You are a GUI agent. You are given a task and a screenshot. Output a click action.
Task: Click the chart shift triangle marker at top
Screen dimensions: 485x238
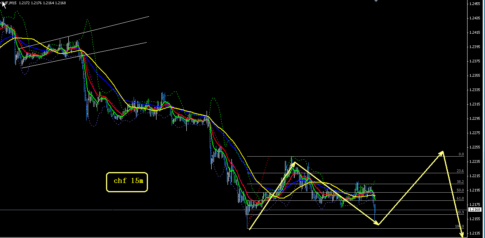click(x=375, y=1)
